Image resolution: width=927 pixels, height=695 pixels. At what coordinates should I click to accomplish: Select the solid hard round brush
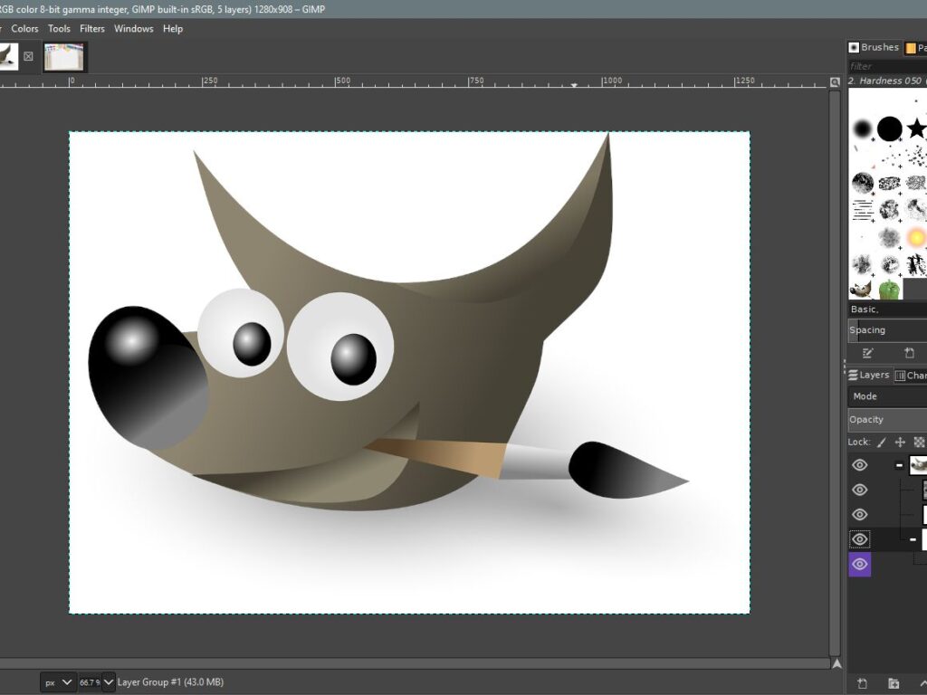889,129
